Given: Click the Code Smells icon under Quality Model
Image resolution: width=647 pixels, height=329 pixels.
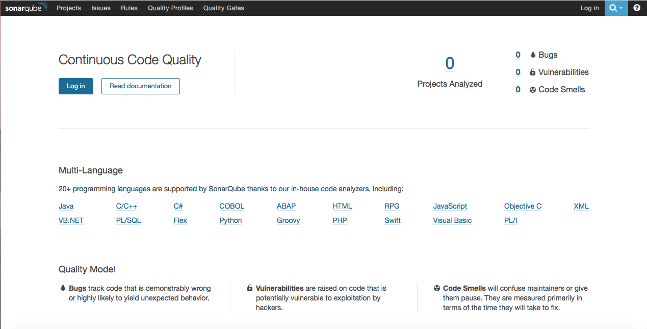Looking at the screenshot, I should tap(437, 288).
